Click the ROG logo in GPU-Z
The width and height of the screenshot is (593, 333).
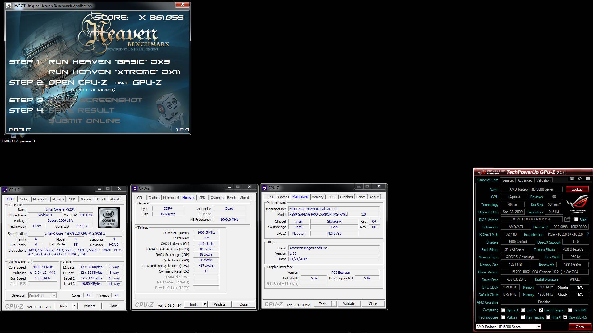578,204
